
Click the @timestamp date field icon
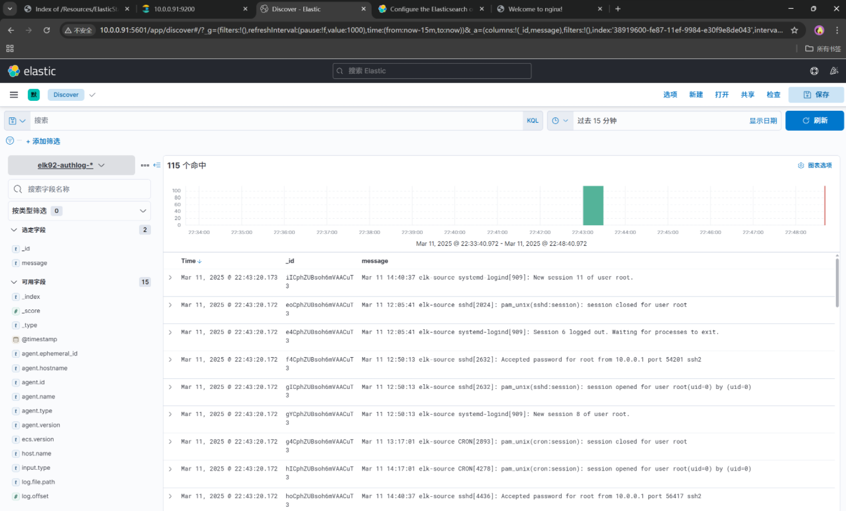tap(16, 339)
